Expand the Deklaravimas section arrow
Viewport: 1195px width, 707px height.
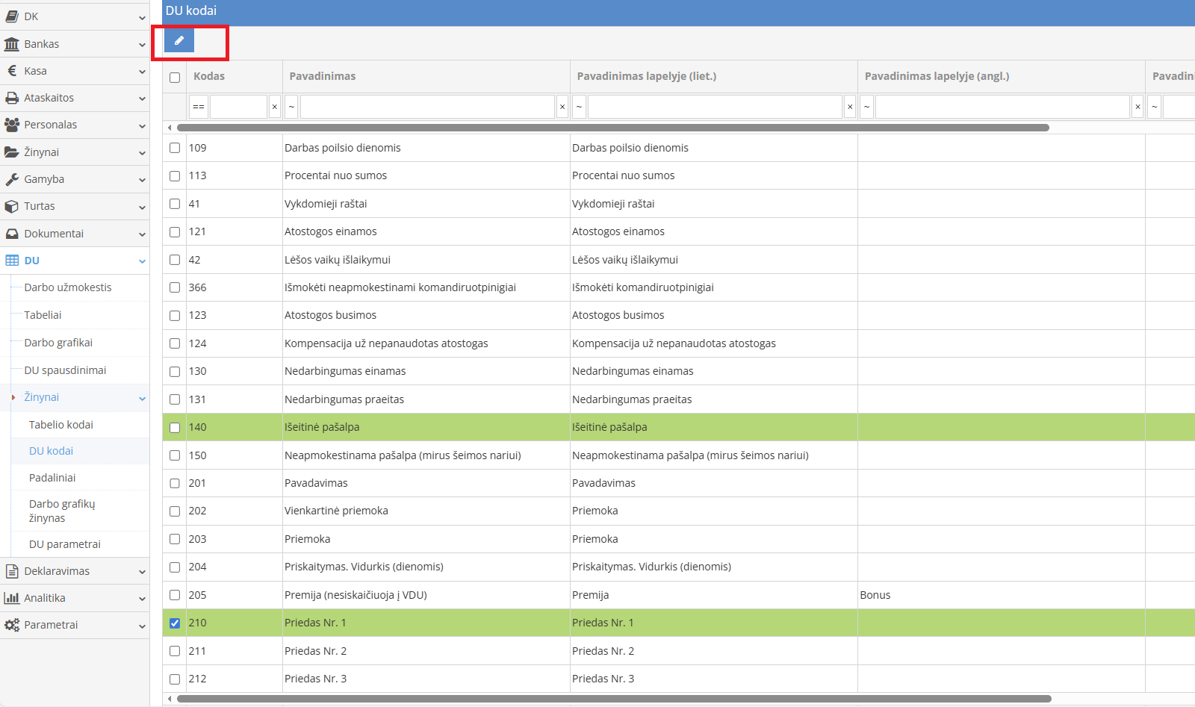[142, 572]
